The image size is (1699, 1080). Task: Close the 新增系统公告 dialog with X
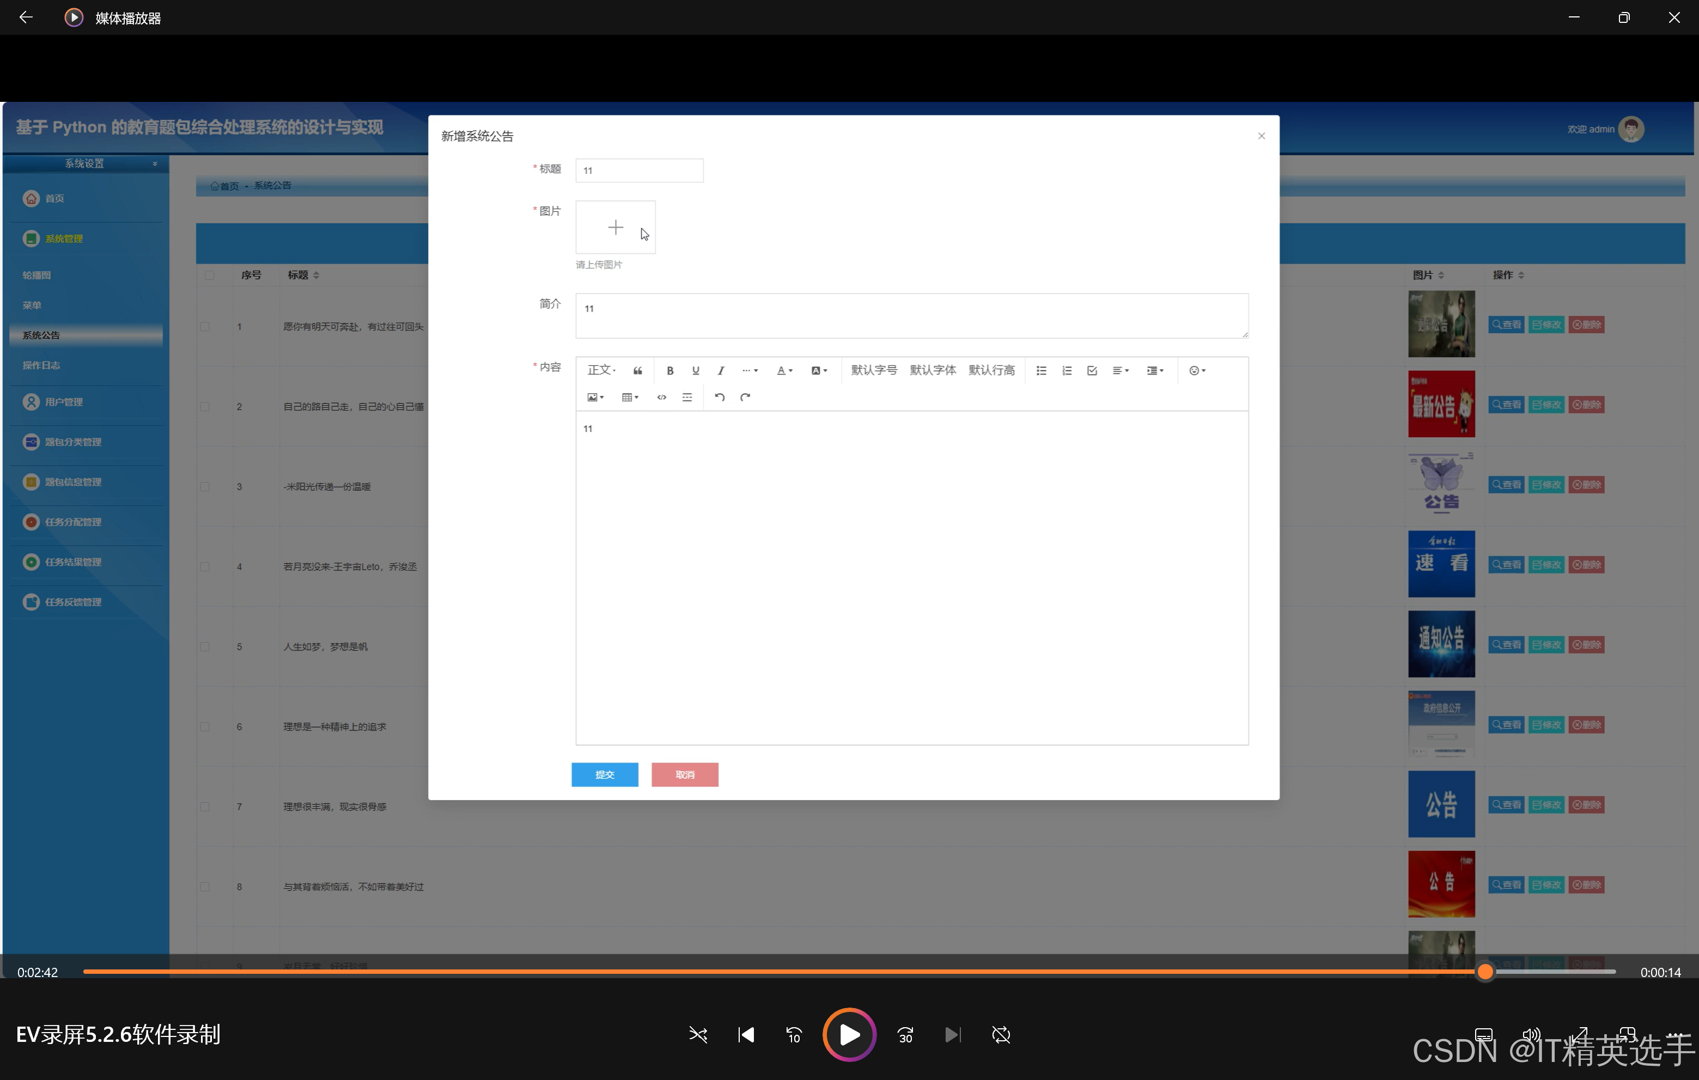(x=1262, y=136)
